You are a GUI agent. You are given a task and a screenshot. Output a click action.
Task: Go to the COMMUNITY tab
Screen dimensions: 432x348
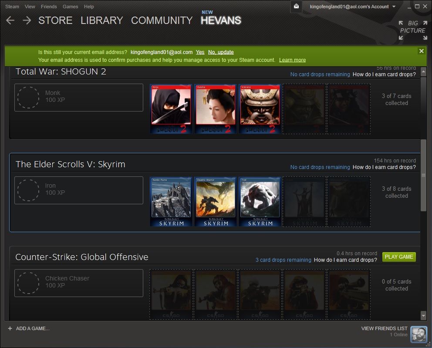tap(162, 20)
